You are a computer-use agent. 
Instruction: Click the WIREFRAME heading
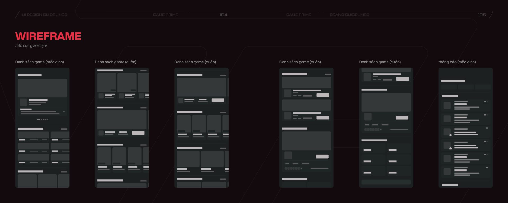pyautogui.click(x=48, y=36)
